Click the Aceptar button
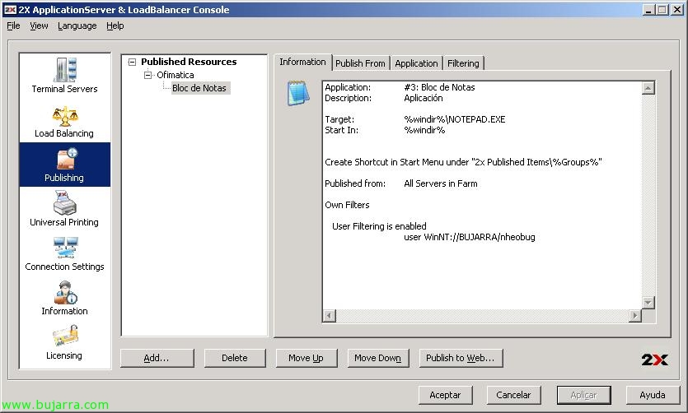The image size is (688, 413). (x=445, y=395)
